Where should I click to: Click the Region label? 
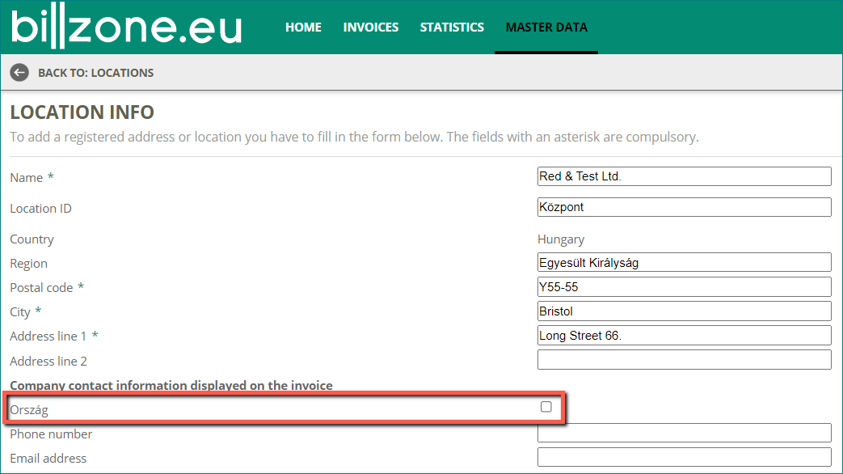(x=28, y=264)
